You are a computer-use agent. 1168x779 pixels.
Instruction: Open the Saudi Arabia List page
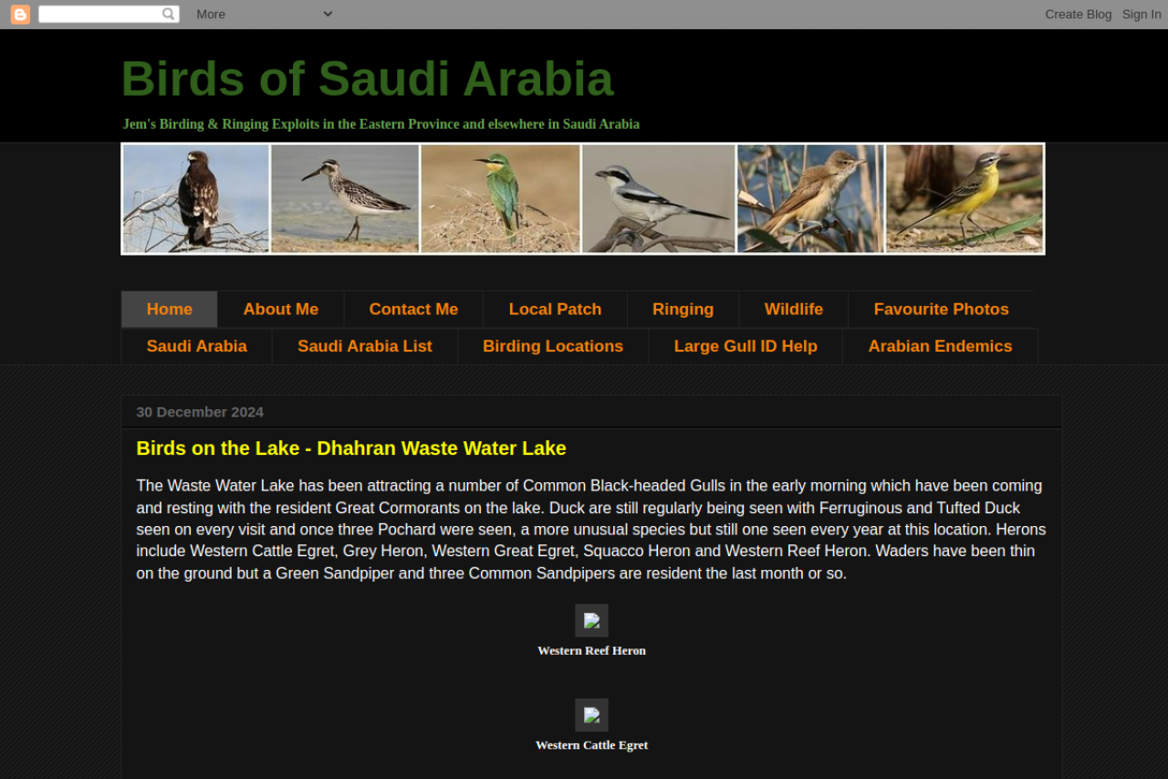365,346
